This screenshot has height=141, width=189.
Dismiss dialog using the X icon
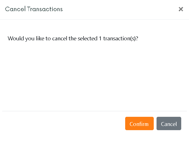point(181,9)
